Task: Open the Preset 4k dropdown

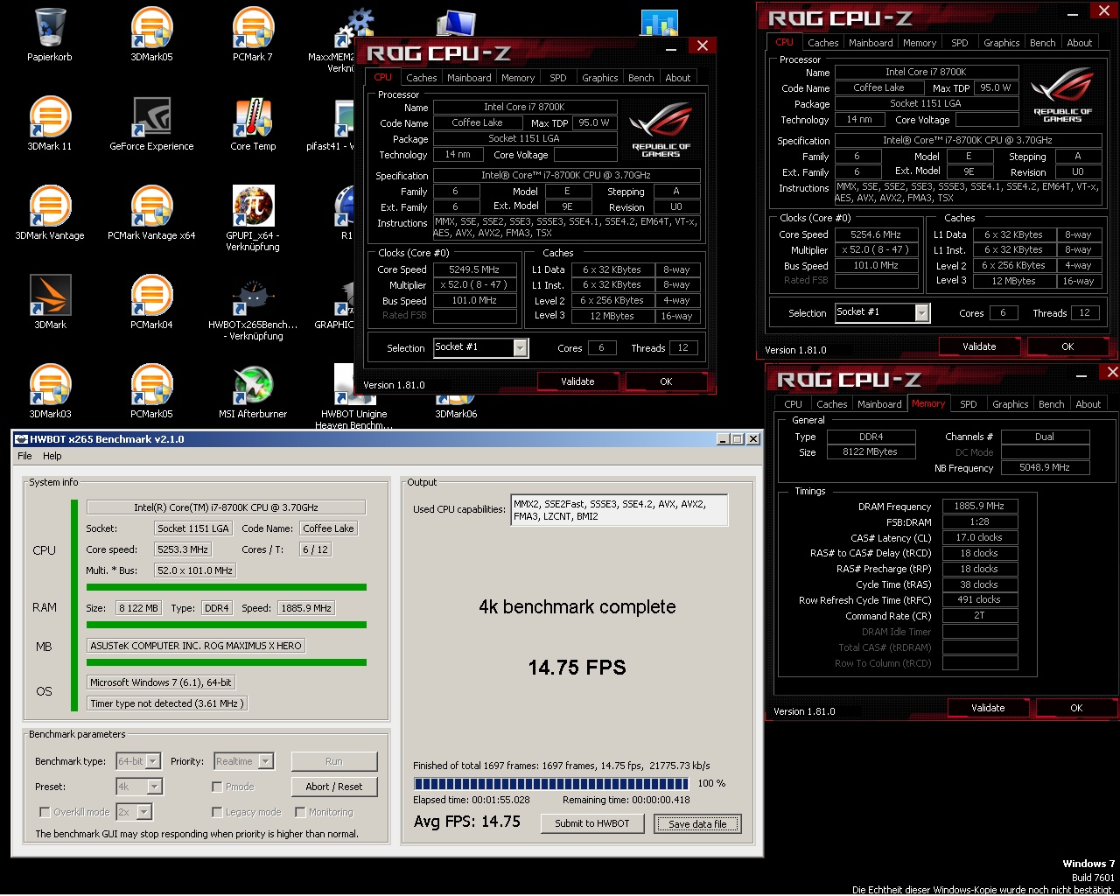Action: point(140,787)
